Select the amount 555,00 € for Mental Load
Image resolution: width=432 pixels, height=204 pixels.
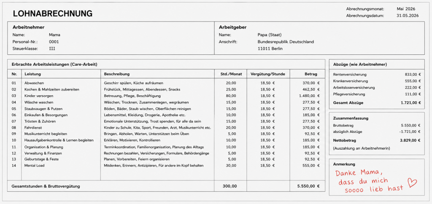311,166
